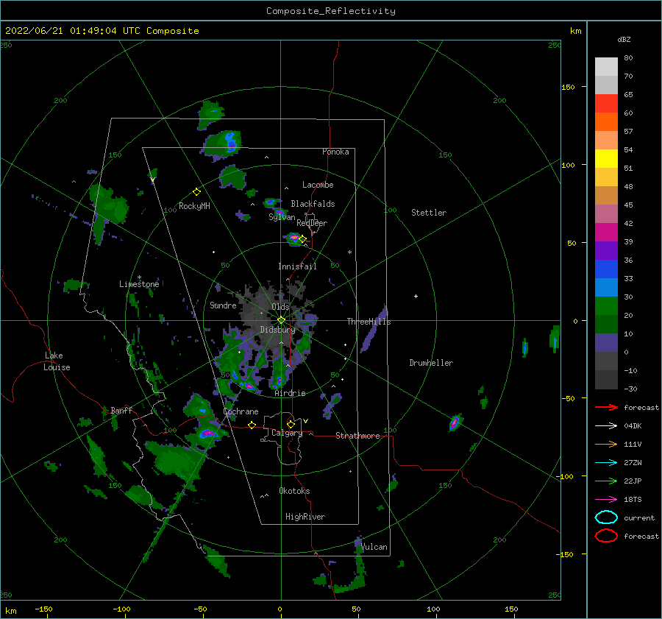Click the Limestone label
Viewport: 662px width, 619px height.
click(139, 284)
